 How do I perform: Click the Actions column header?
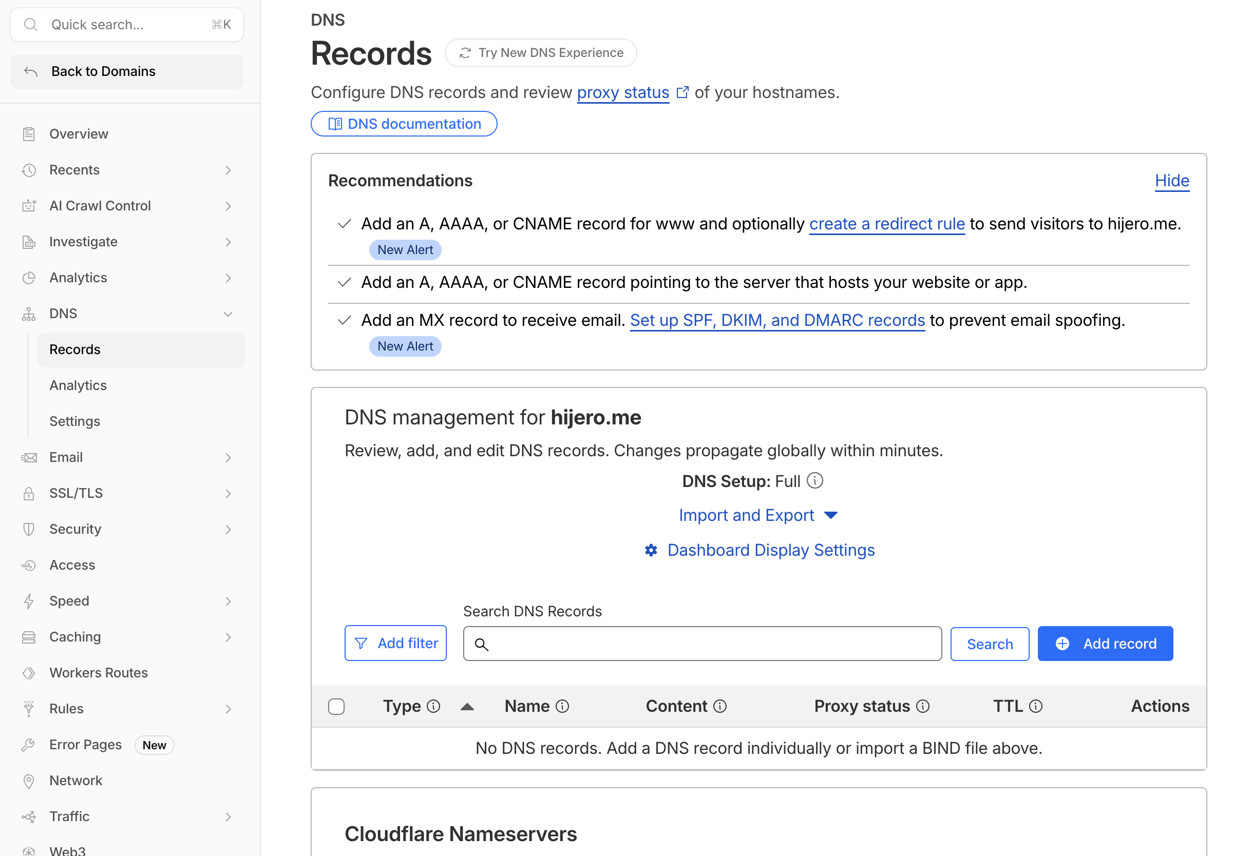coord(1160,706)
